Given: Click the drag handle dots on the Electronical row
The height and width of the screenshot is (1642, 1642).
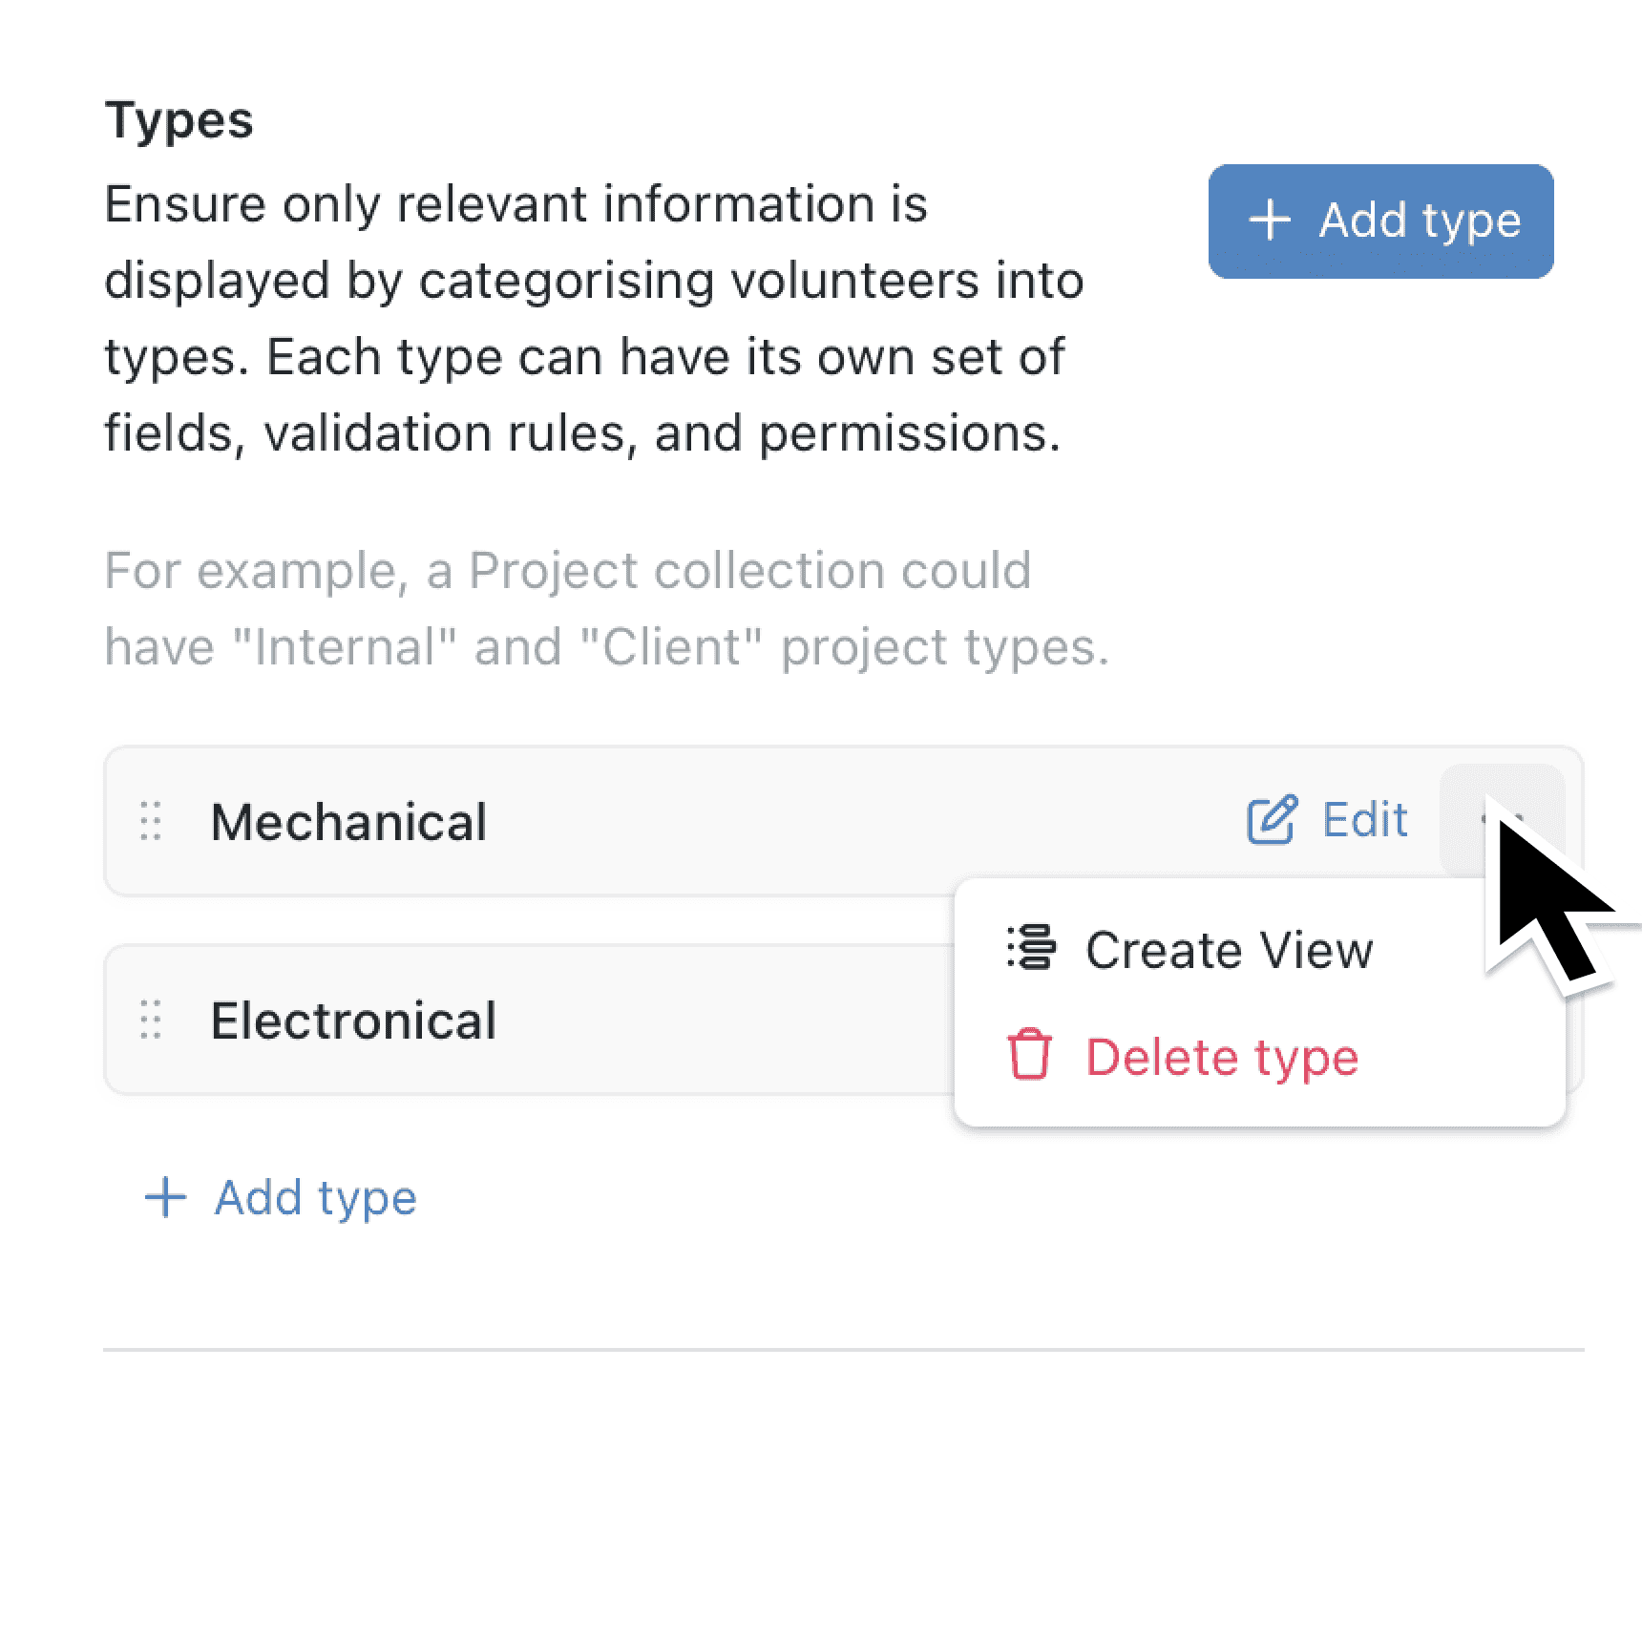Looking at the screenshot, I should tap(149, 1020).
